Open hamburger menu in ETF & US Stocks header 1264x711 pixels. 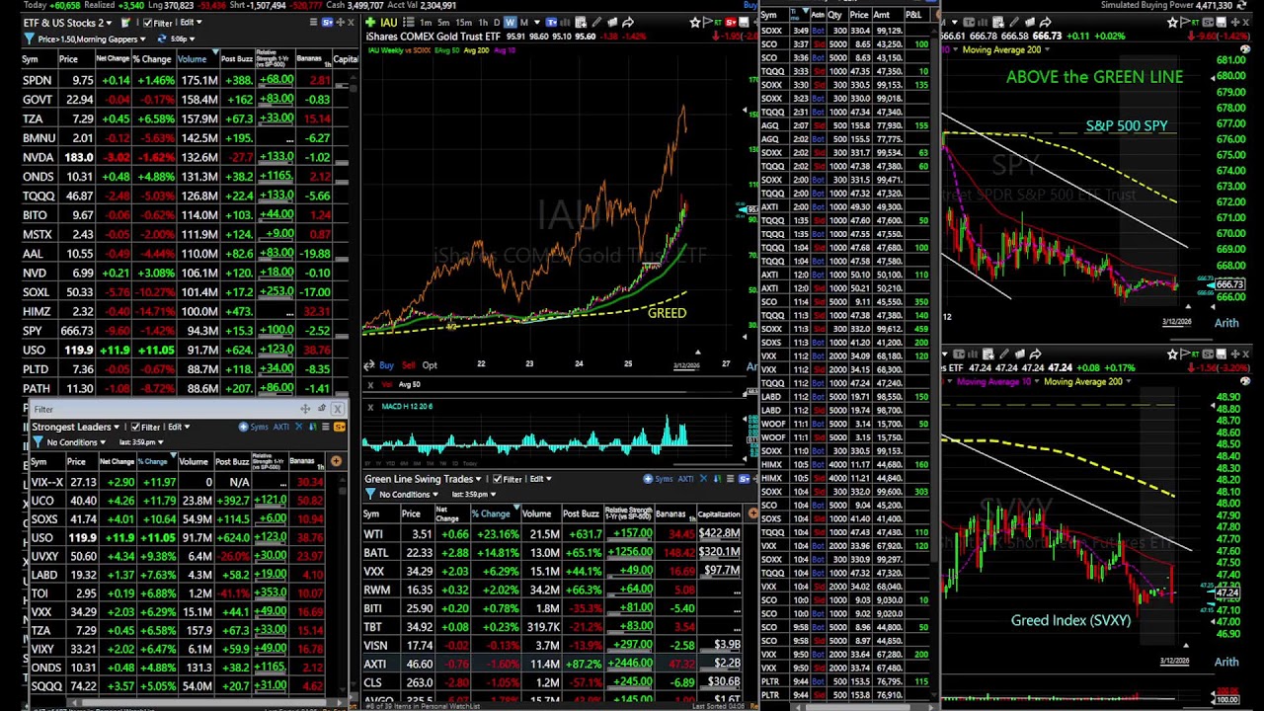(313, 22)
